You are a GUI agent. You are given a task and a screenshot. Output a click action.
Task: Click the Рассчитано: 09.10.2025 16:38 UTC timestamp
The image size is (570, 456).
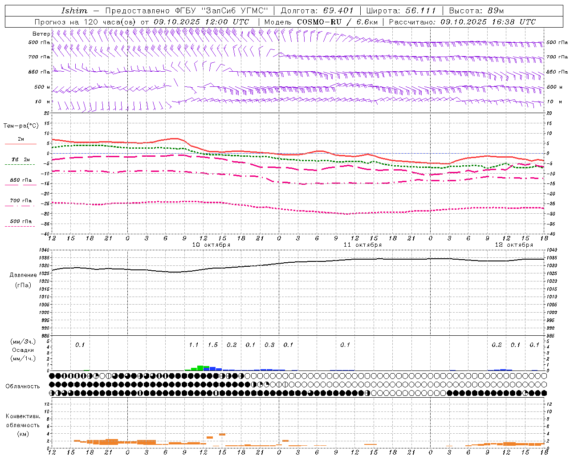(462, 22)
